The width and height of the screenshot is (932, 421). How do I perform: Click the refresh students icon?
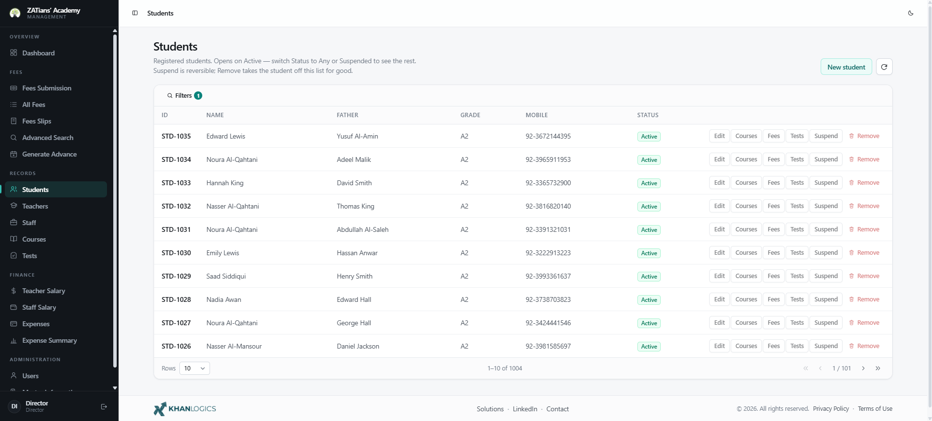(x=884, y=67)
